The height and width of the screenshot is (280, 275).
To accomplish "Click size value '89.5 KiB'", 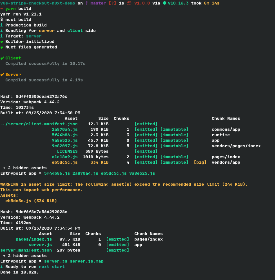I will [70, 239].
